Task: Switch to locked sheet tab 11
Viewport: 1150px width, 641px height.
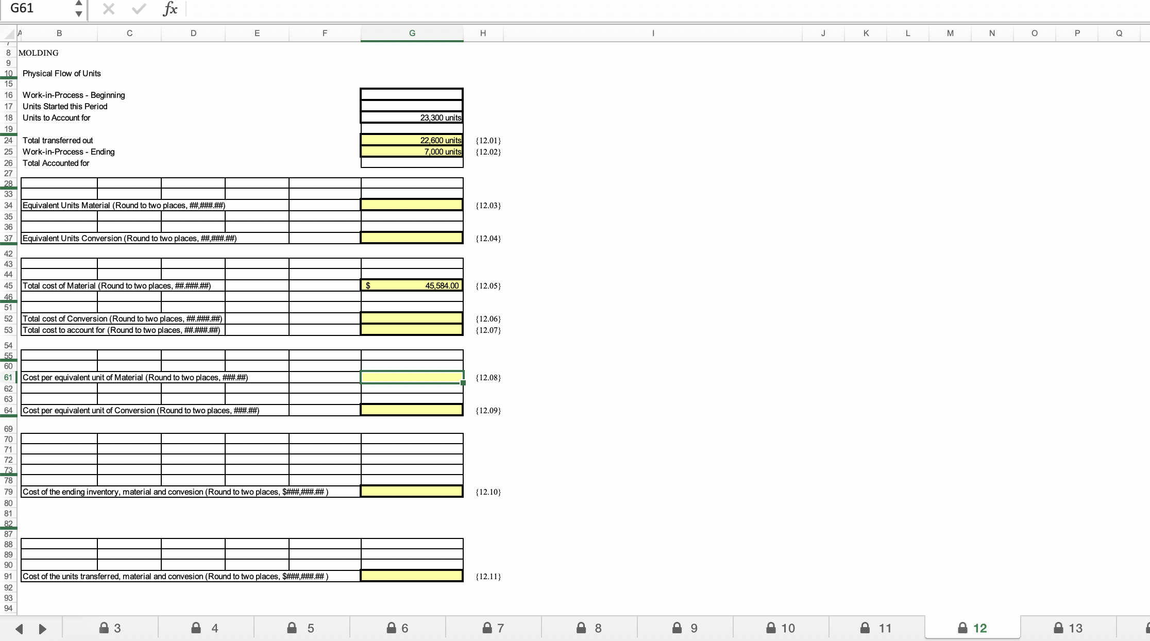Action: [x=876, y=628]
